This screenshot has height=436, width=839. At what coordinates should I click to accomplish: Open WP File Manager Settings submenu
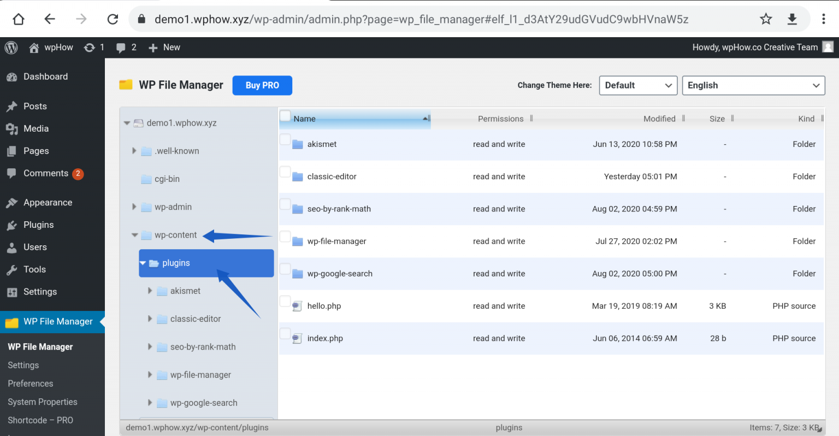point(23,366)
